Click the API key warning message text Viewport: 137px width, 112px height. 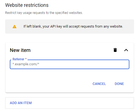(x=73, y=26)
